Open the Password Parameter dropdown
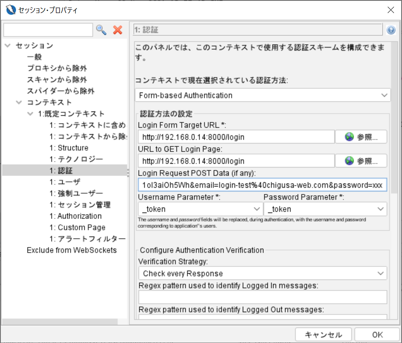The image size is (402, 343). [x=325, y=209]
